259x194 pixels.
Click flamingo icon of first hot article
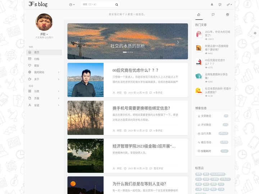199,34
